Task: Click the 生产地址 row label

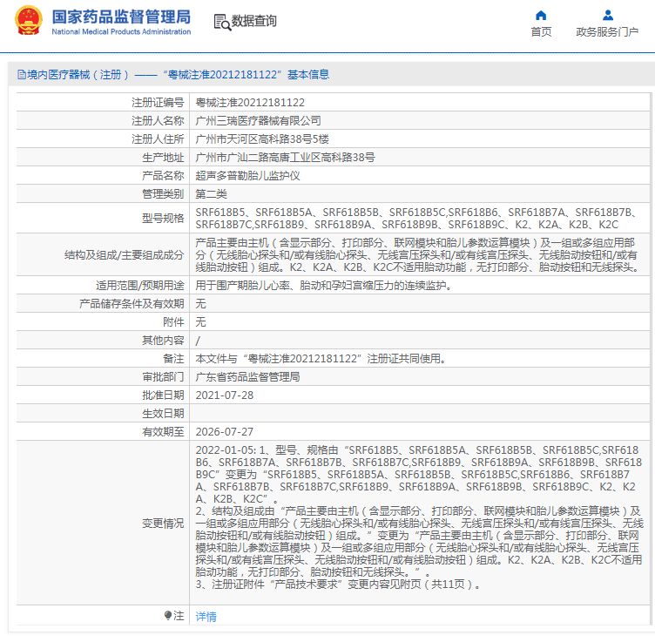Action: (163, 158)
